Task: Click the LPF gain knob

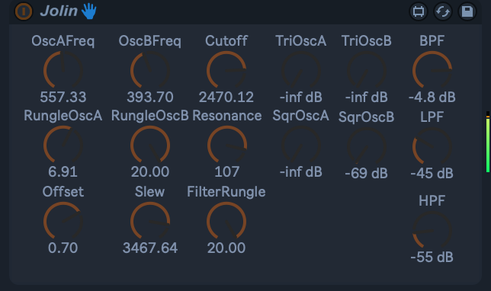Action: point(432,146)
